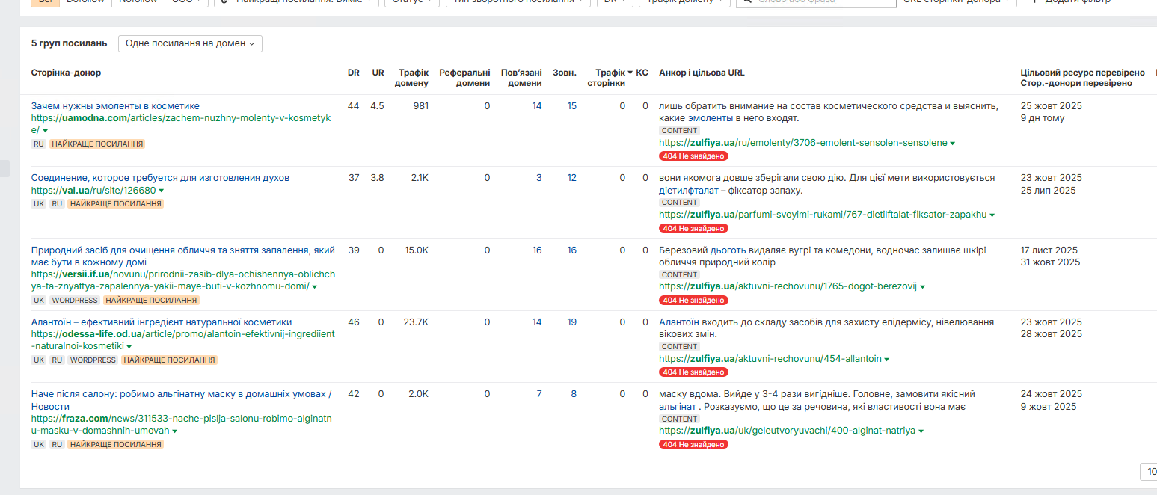Open zulfiya.ua dietilftalat-fiksator target URL
Image resolution: width=1157 pixels, height=495 pixels.
point(823,215)
